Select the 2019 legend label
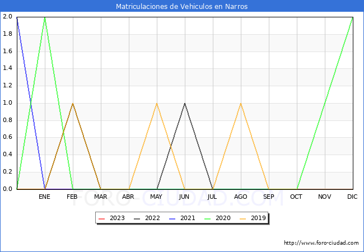 pos(258,218)
